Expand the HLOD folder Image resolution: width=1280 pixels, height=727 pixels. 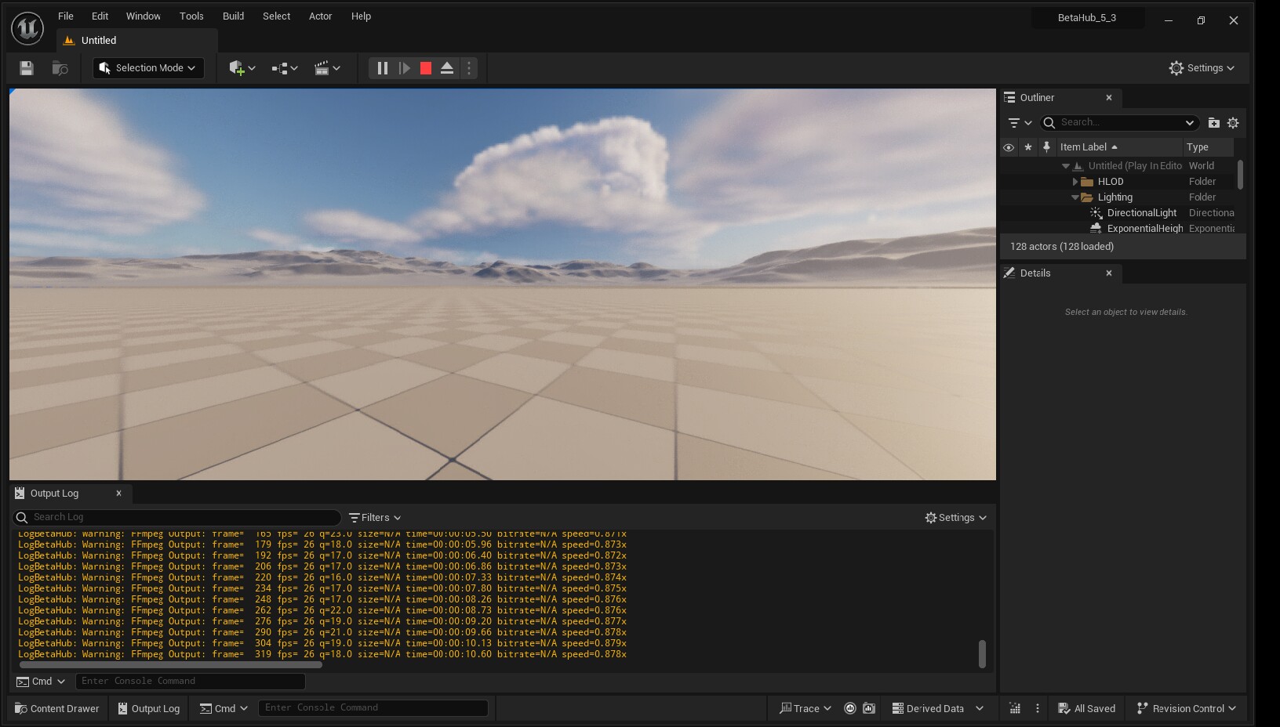click(1075, 182)
